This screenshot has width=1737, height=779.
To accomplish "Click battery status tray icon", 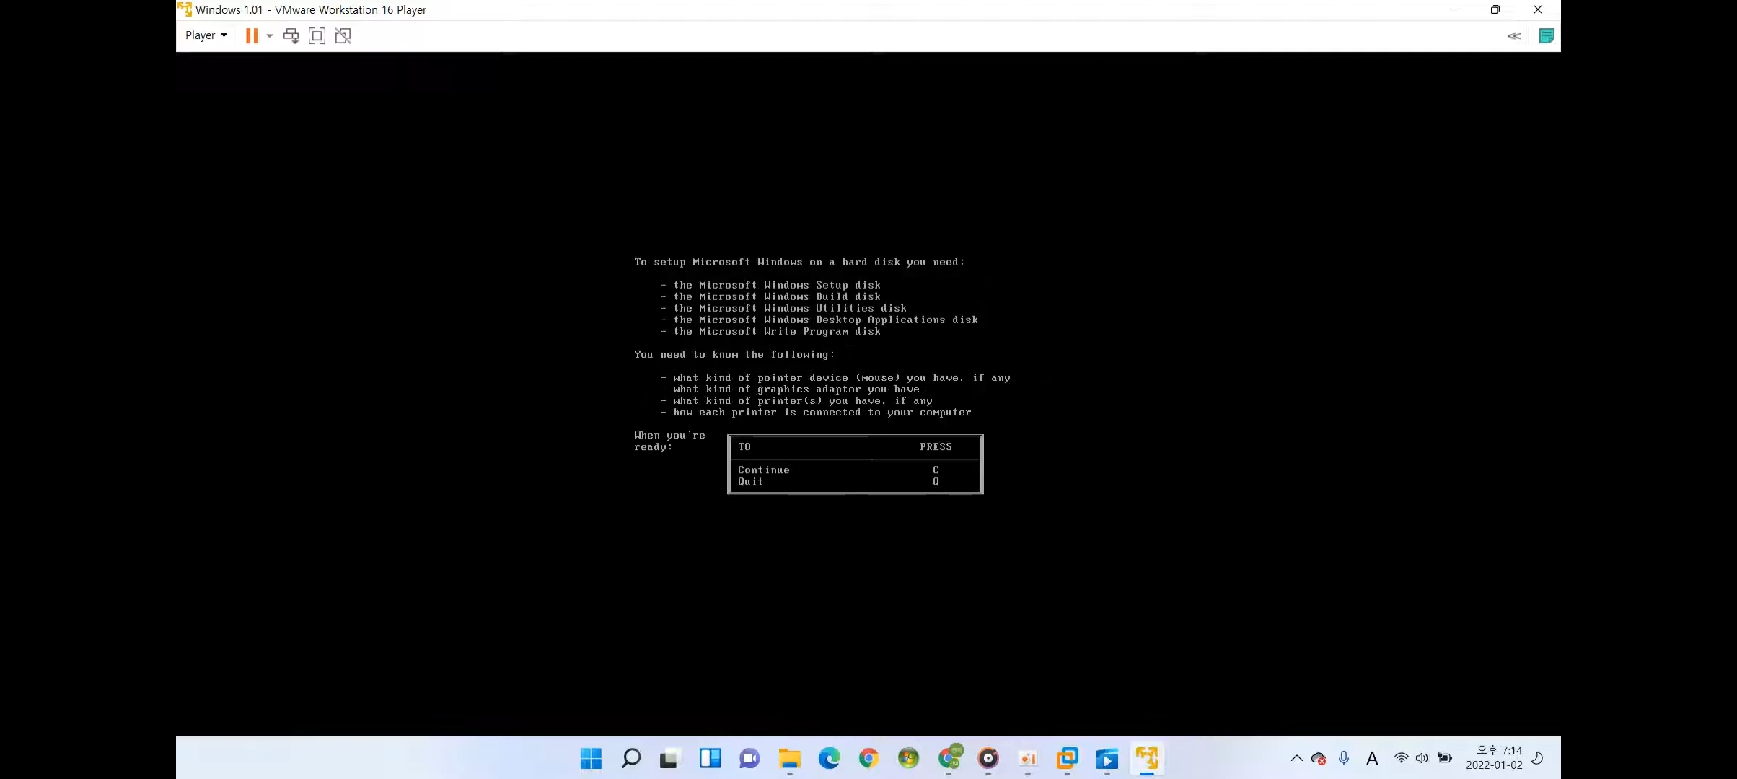I will tap(1445, 758).
